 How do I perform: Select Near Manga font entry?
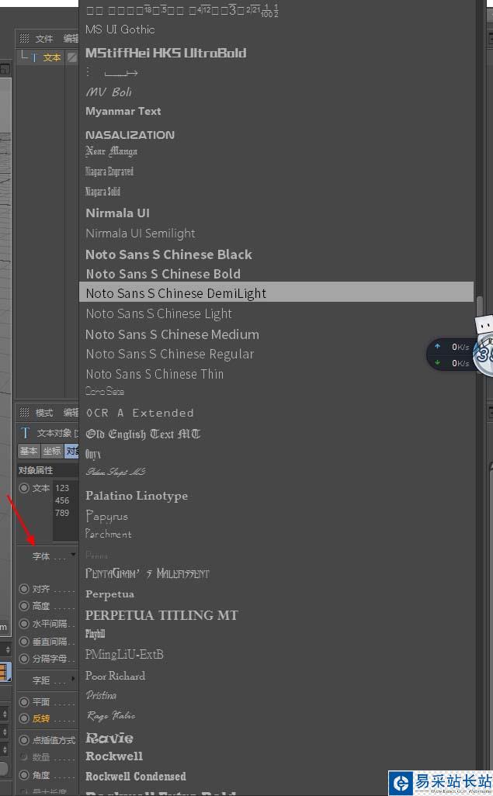pyautogui.click(x=111, y=151)
